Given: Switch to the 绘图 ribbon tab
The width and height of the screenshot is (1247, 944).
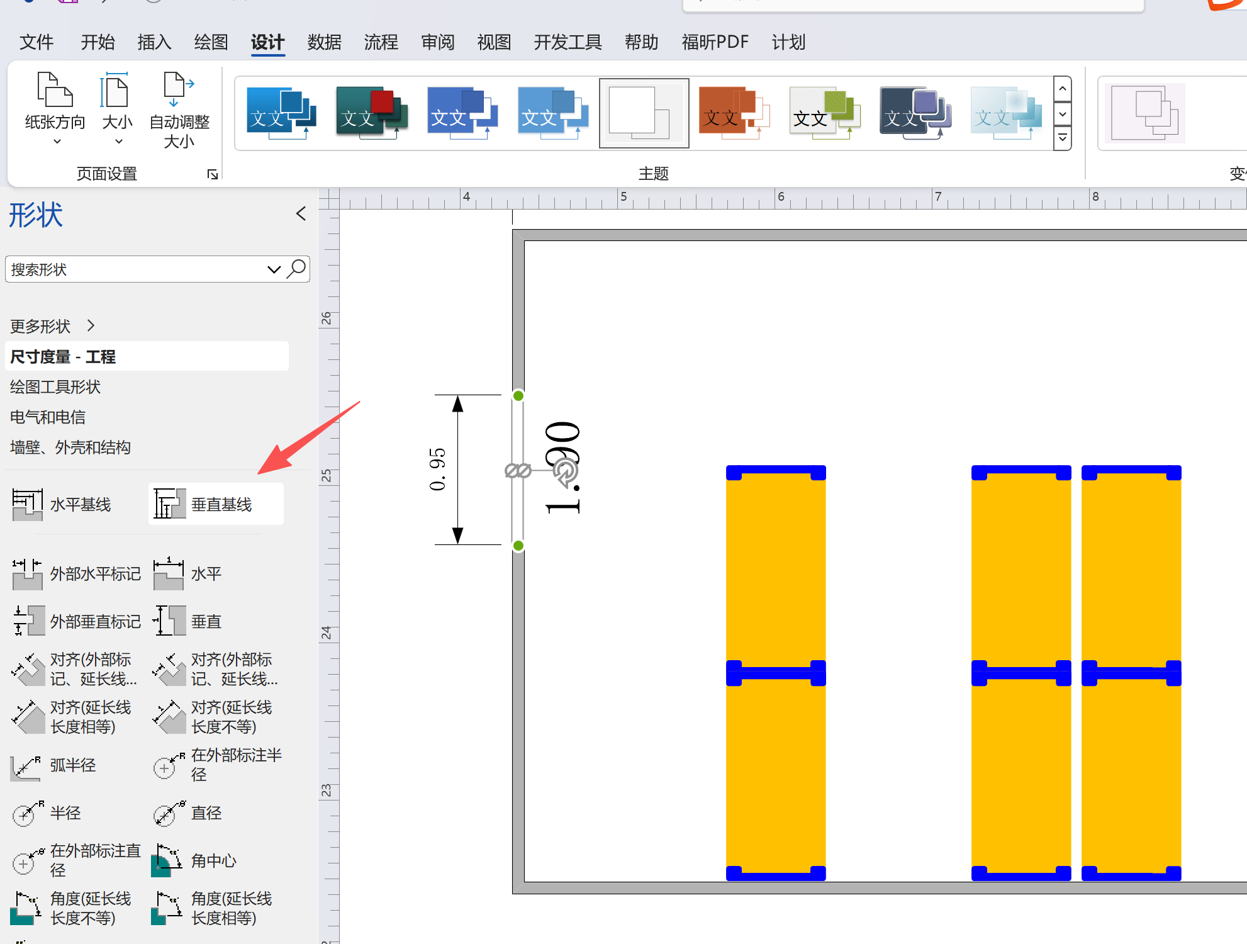Looking at the screenshot, I should pos(211,42).
